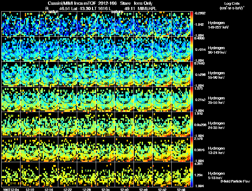252x191 pixels.
Task: Select the Hydrogen 90-149 keV label
Action: click(x=217, y=50)
